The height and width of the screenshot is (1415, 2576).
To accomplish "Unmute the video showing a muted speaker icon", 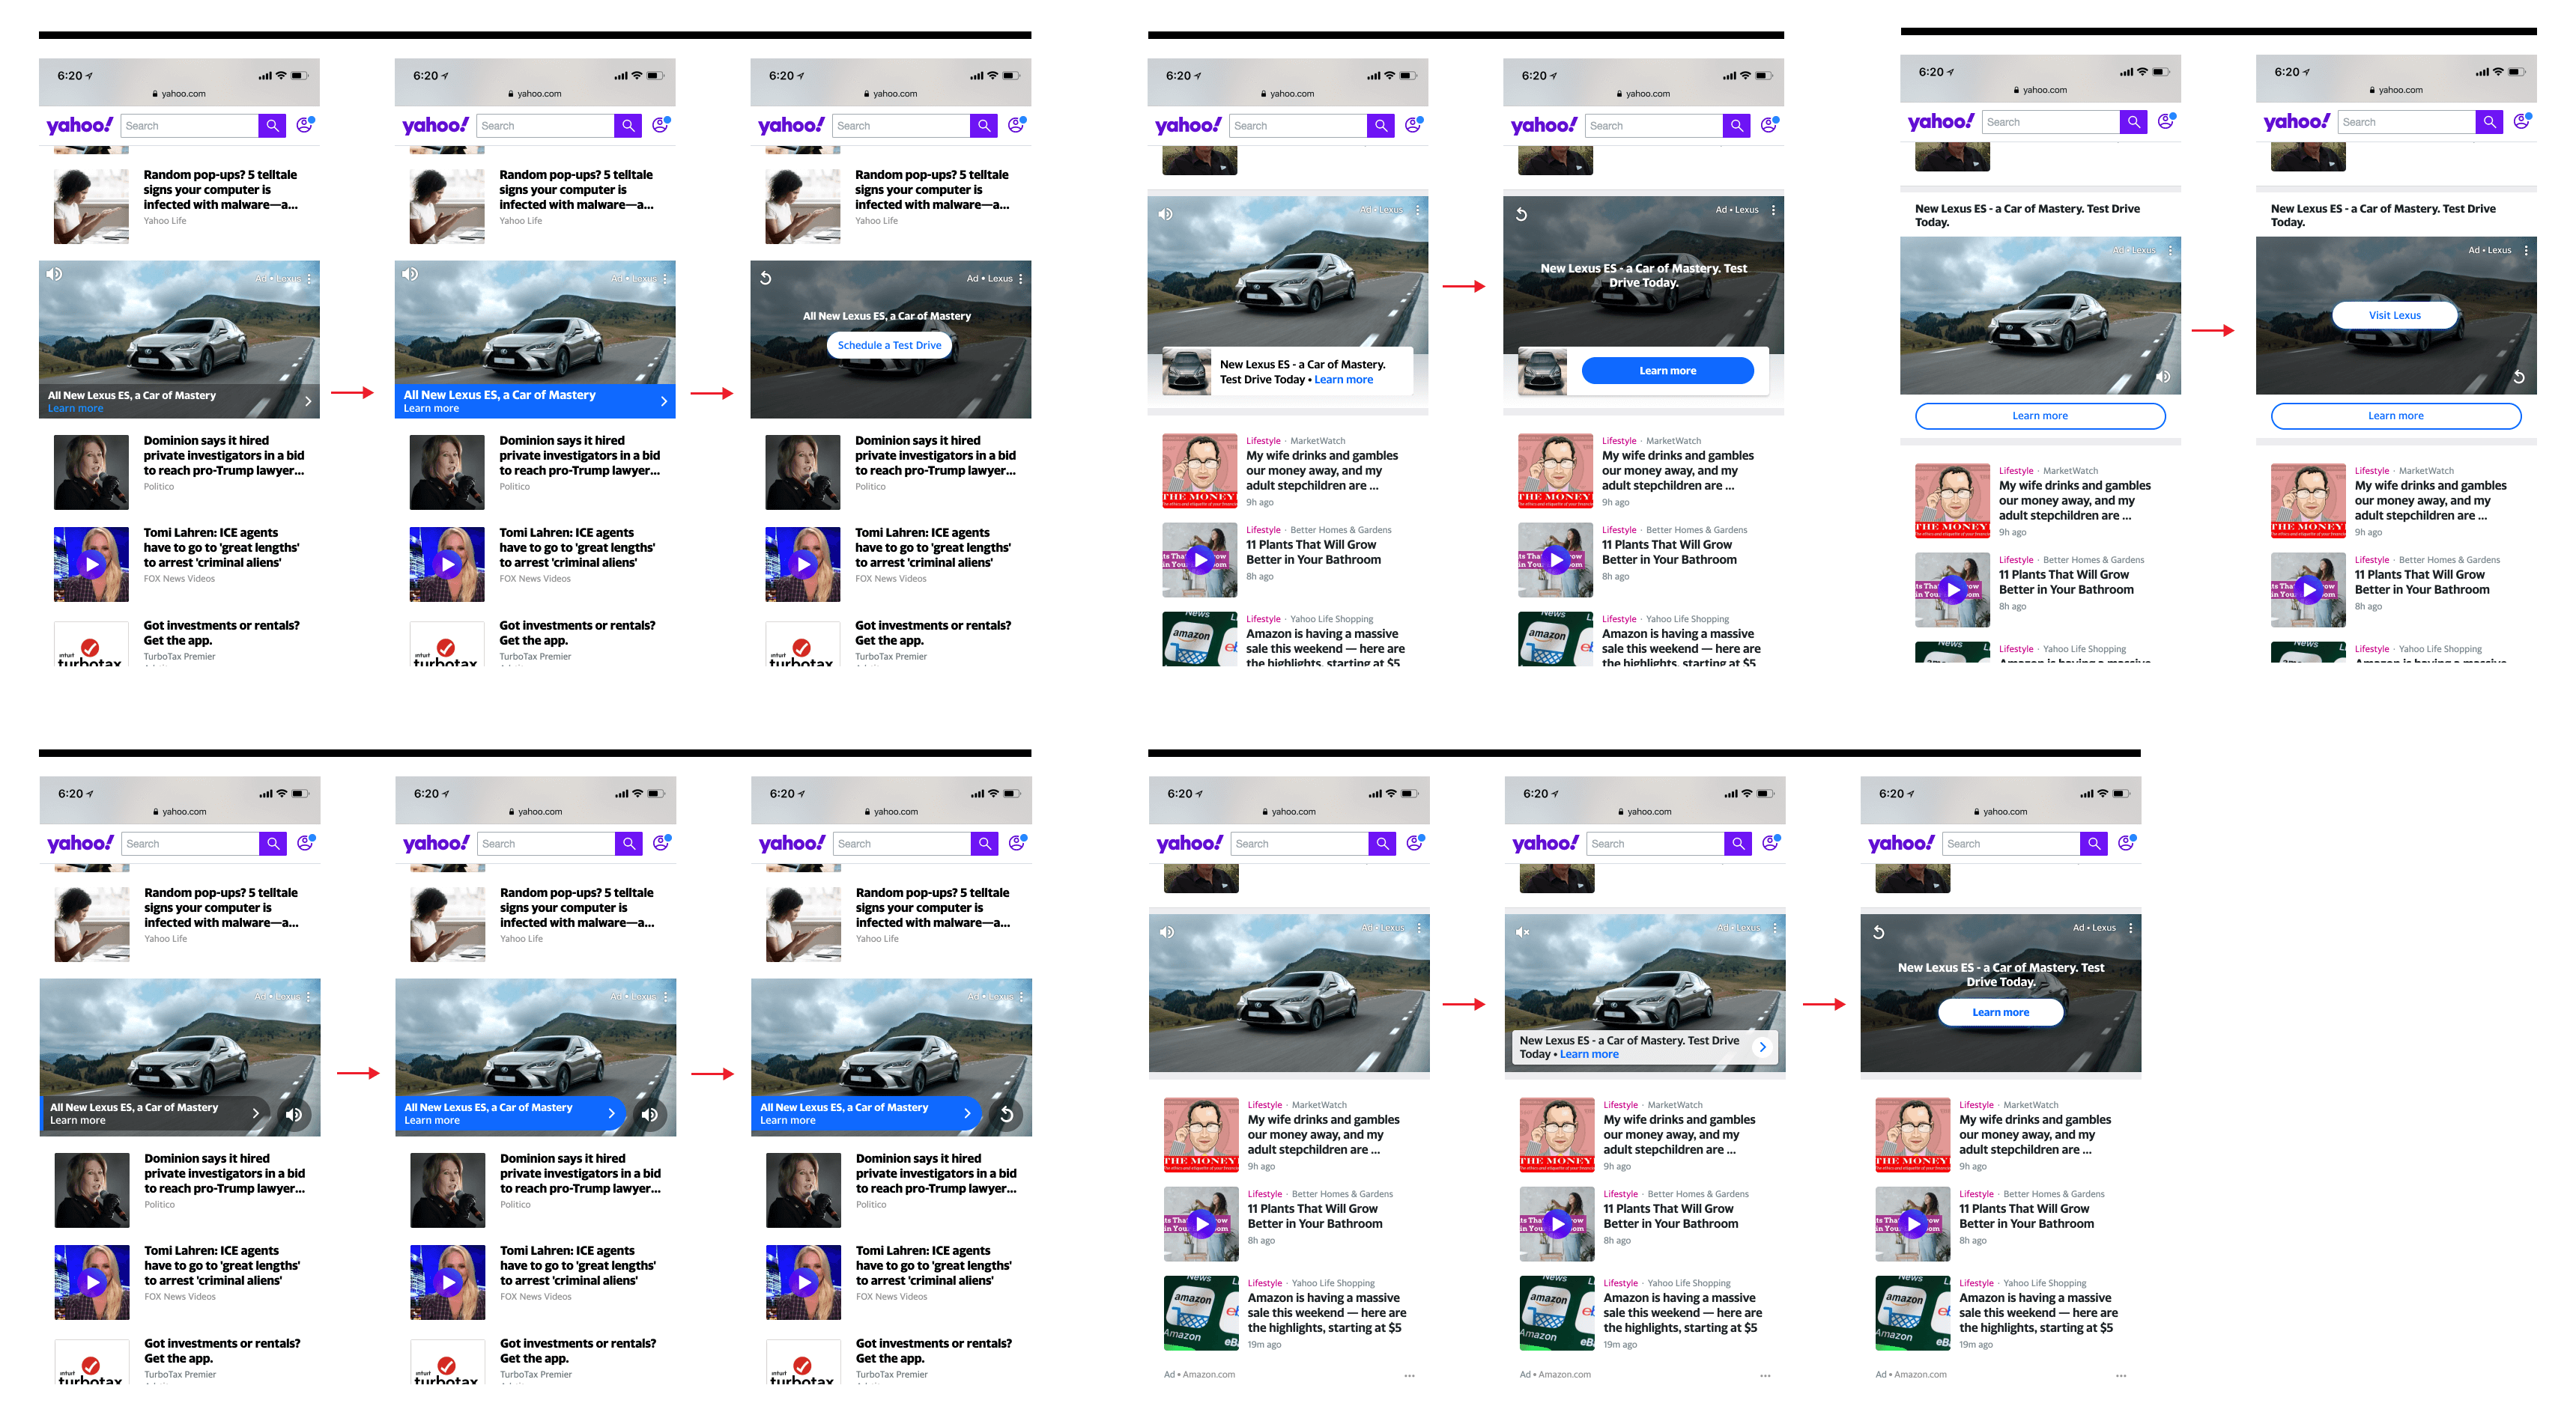I will 1522,931.
